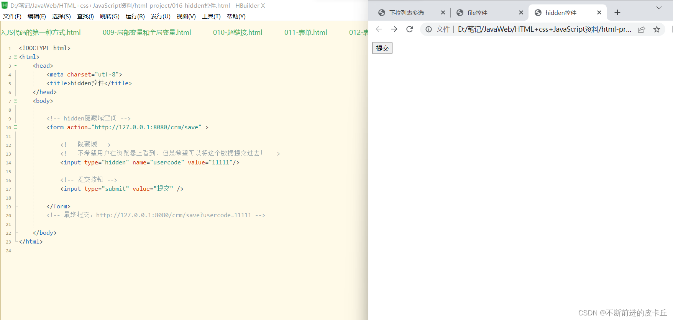Open the 视图(V) menu

[x=186, y=16]
